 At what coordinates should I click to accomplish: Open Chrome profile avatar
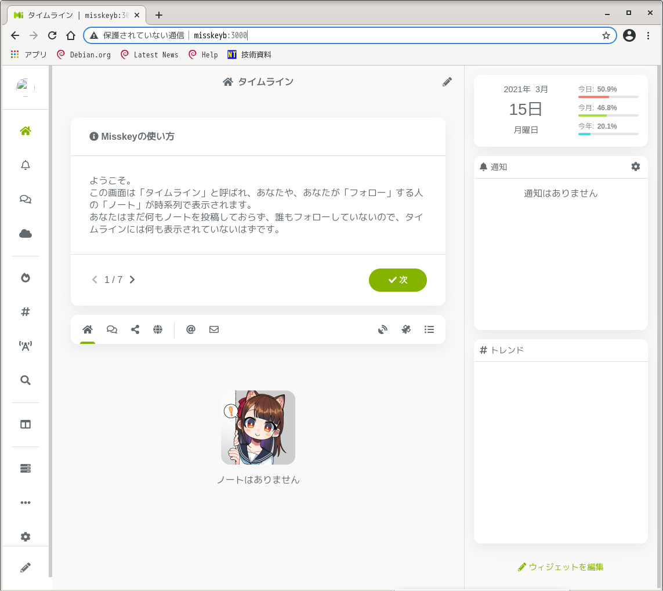tap(629, 35)
